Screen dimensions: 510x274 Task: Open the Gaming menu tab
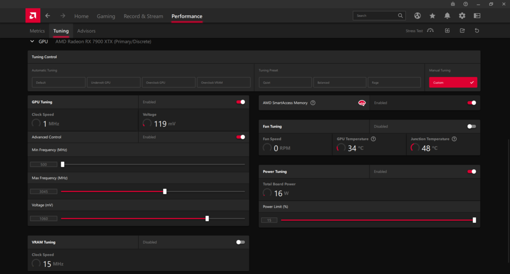[106, 16]
